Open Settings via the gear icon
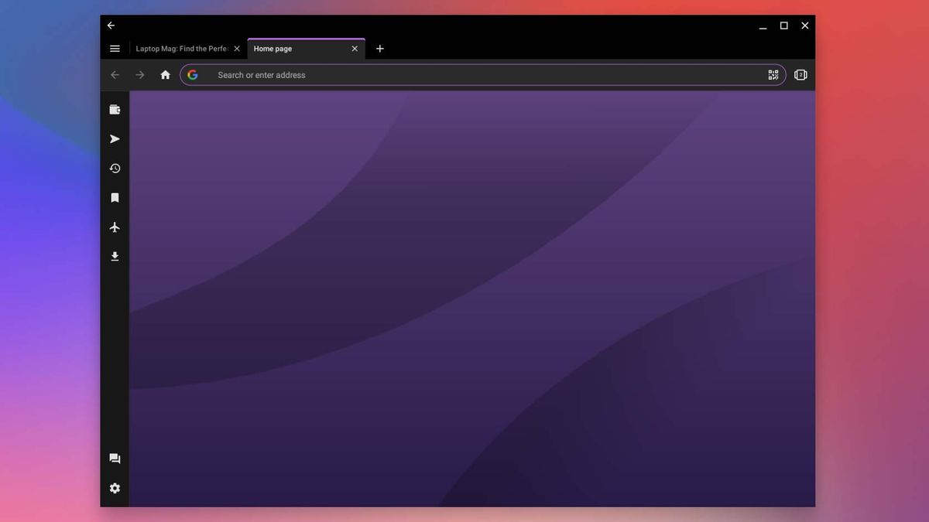Viewport: 929px width, 522px height. pyautogui.click(x=115, y=488)
